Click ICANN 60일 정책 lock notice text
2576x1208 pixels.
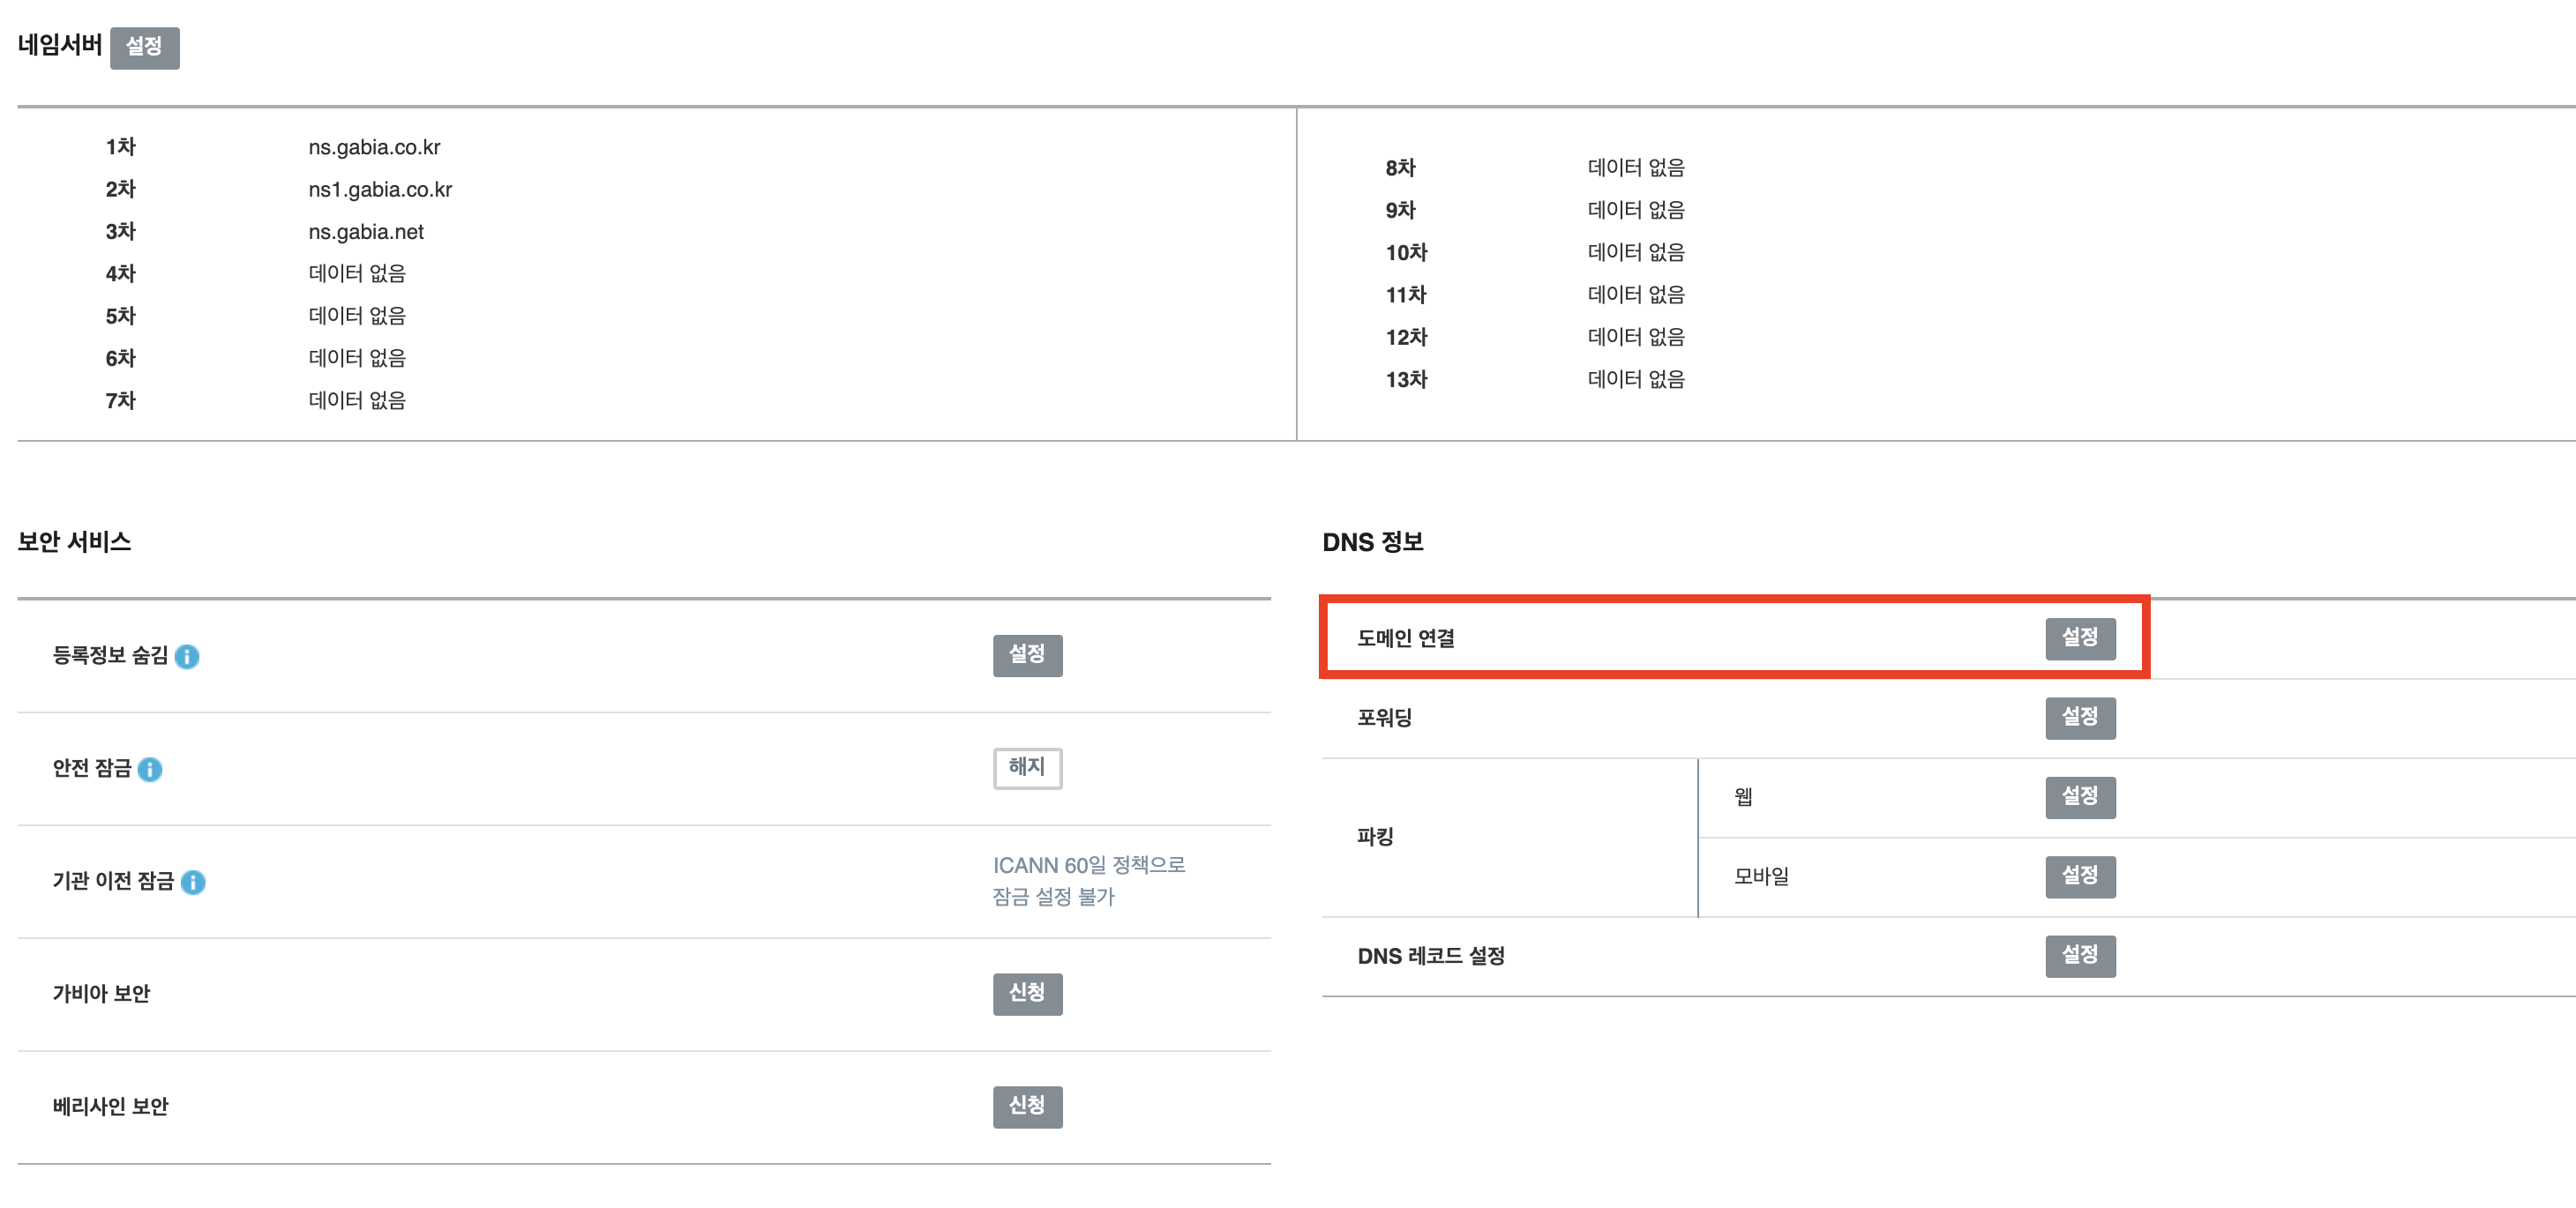click(x=1088, y=880)
